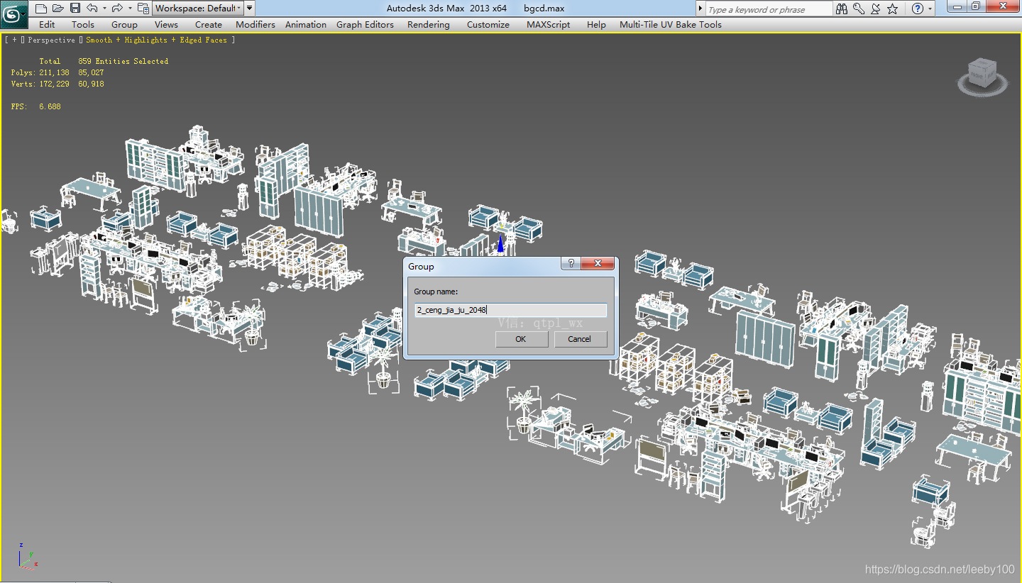Click OK in the Group dialog
Viewport: 1022px width, 583px height.
(x=520, y=339)
